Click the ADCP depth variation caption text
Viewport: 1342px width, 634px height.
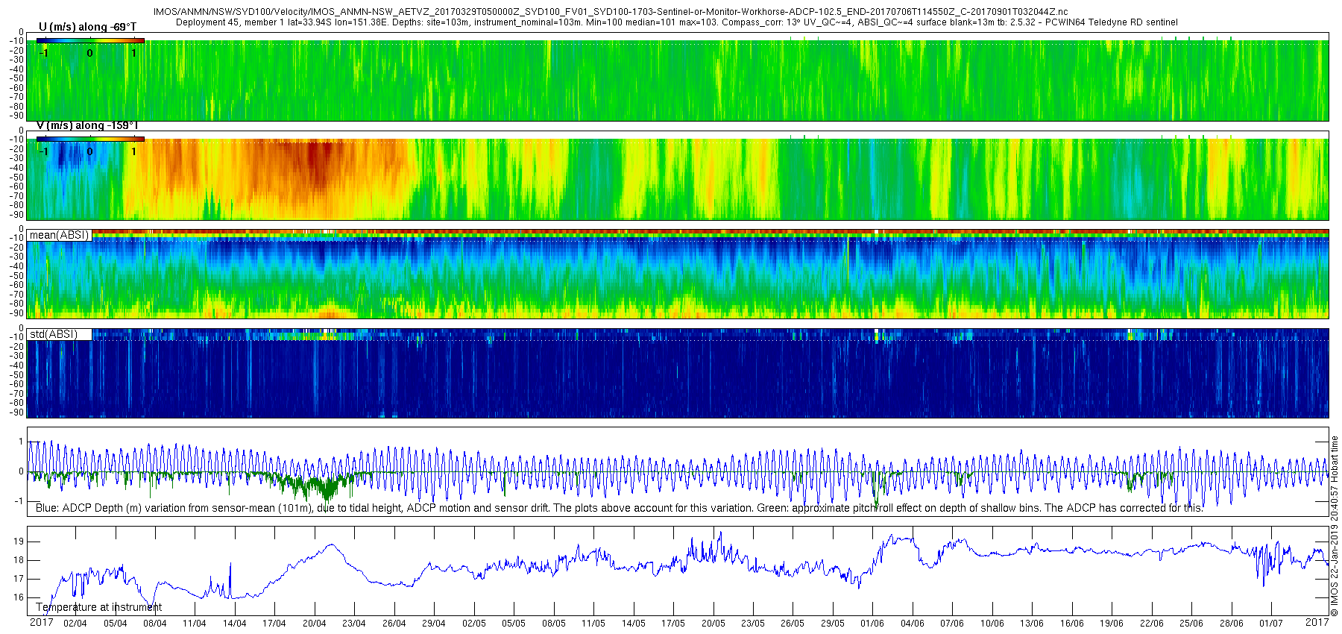tap(619, 508)
